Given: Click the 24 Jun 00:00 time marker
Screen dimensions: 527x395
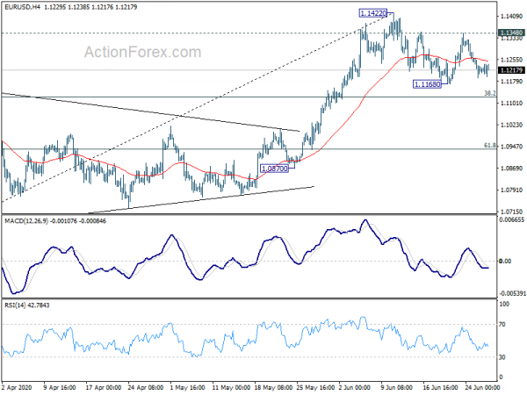Looking at the screenshot, I should 482,387.
